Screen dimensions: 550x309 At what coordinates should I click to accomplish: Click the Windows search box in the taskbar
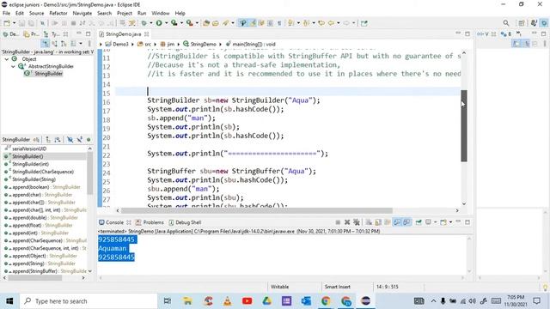pyautogui.click(x=89, y=301)
